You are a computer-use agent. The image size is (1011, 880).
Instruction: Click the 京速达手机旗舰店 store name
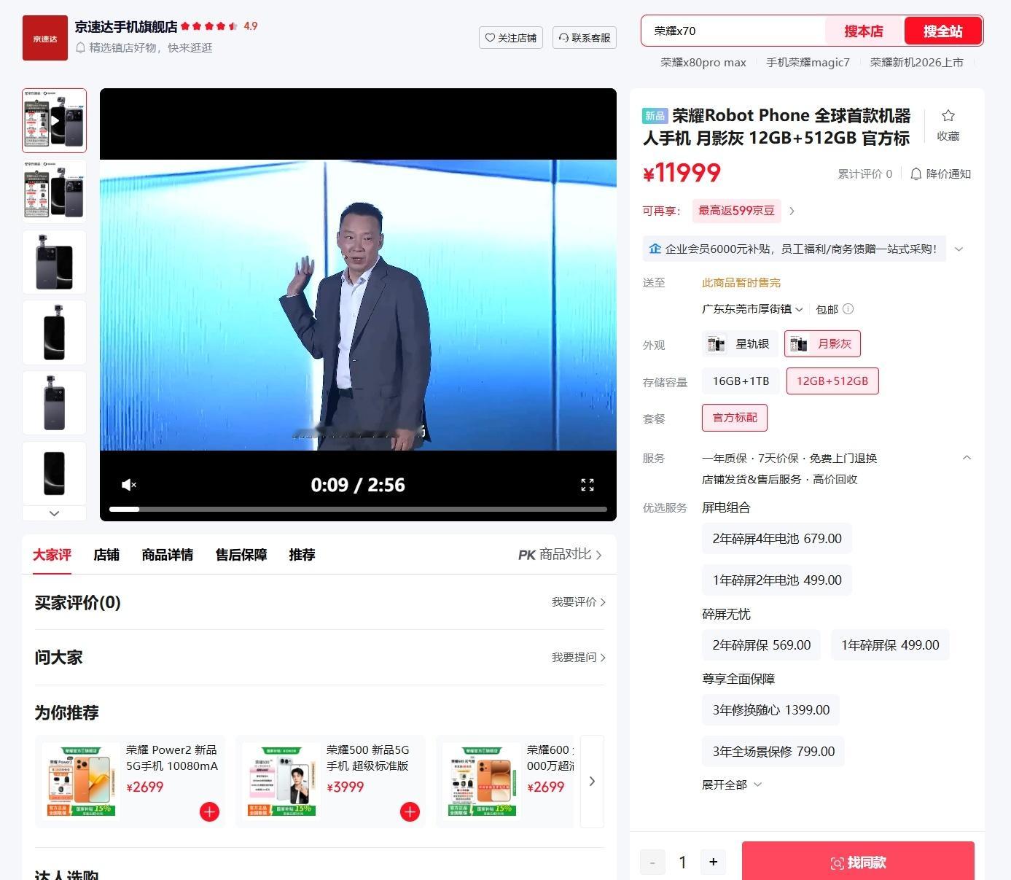click(126, 26)
